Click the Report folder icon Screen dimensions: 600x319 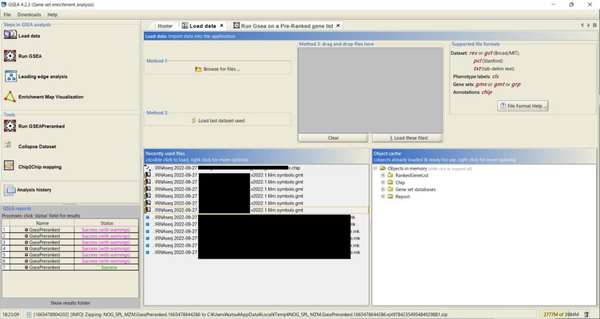pyautogui.click(x=390, y=196)
